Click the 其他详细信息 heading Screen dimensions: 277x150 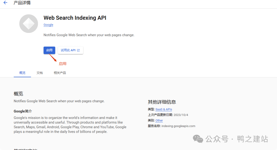click(162, 102)
